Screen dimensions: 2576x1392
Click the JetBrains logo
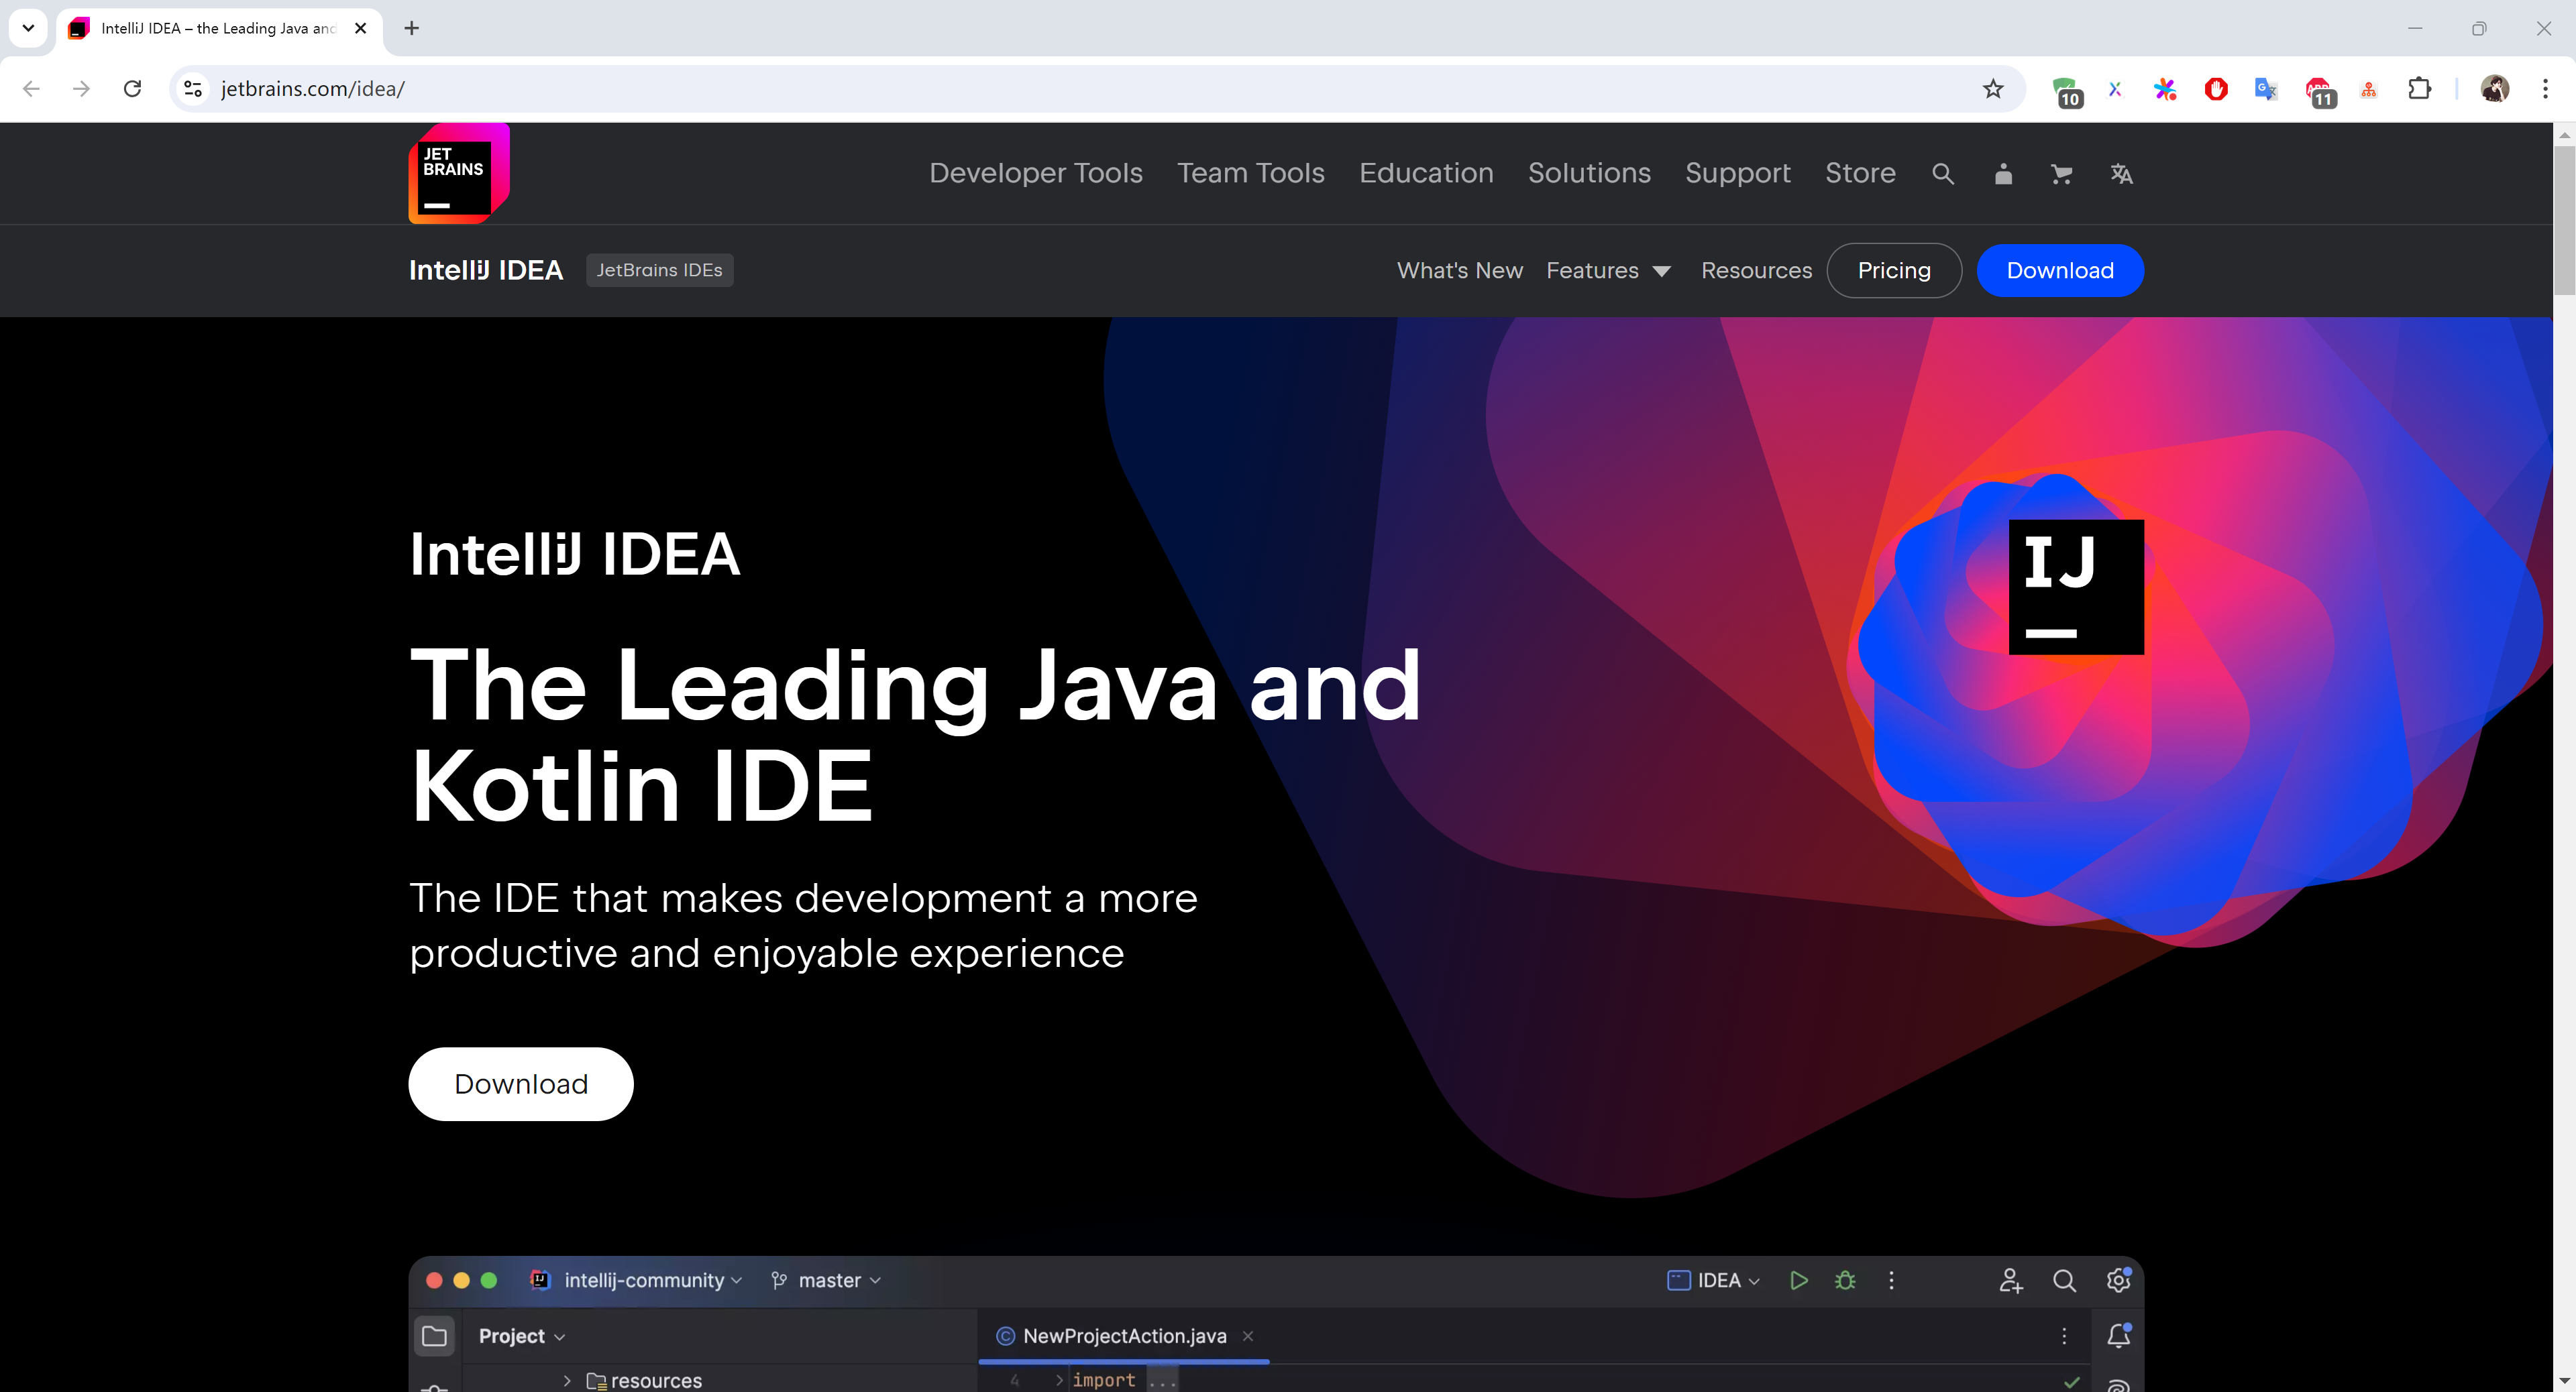458,174
